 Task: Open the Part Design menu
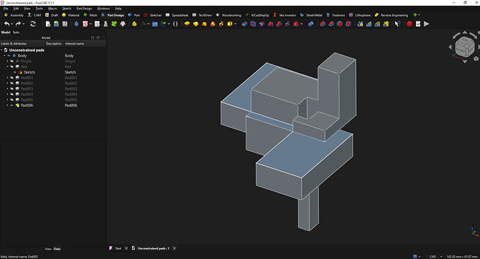pos(84,8)
